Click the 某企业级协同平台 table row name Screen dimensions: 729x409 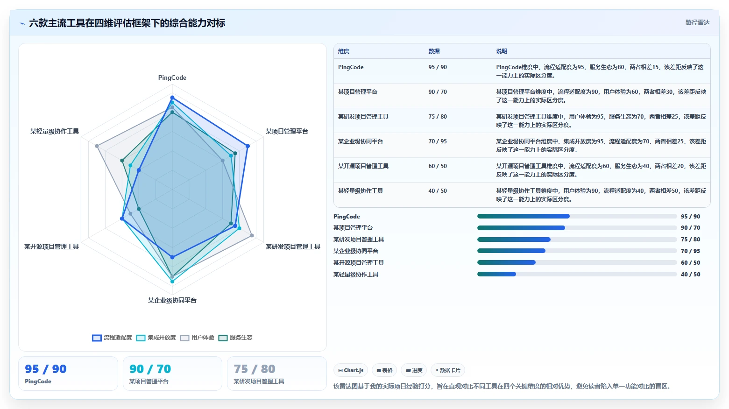361,141
